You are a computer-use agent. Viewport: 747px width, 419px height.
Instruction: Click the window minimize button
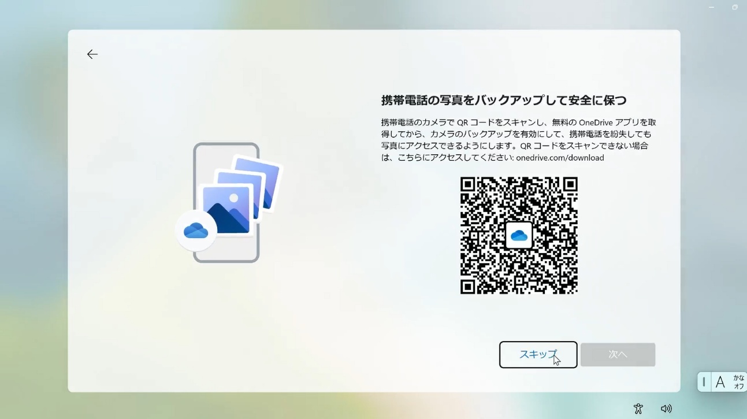pyautogui.click(x=712, y=7)
